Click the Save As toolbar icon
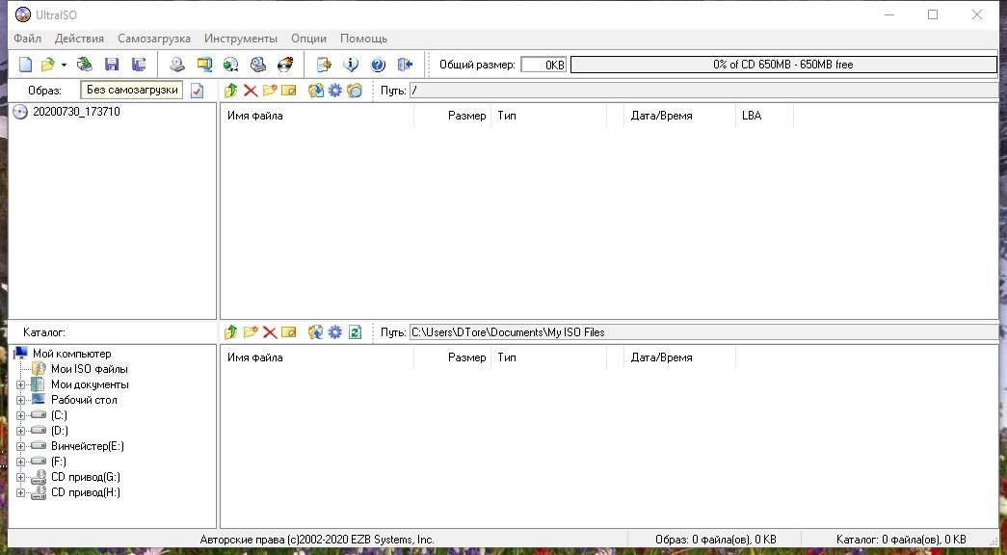Screen dimensions: 1007x555 pos(139,65)
